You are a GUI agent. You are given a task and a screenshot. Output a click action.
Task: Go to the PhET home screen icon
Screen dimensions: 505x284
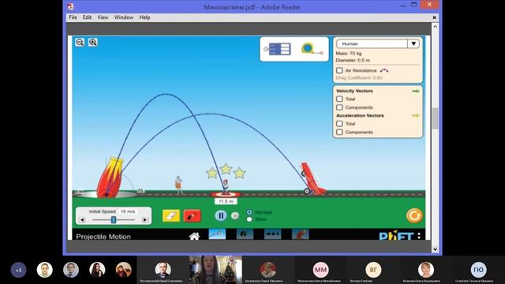click(194, 236)
